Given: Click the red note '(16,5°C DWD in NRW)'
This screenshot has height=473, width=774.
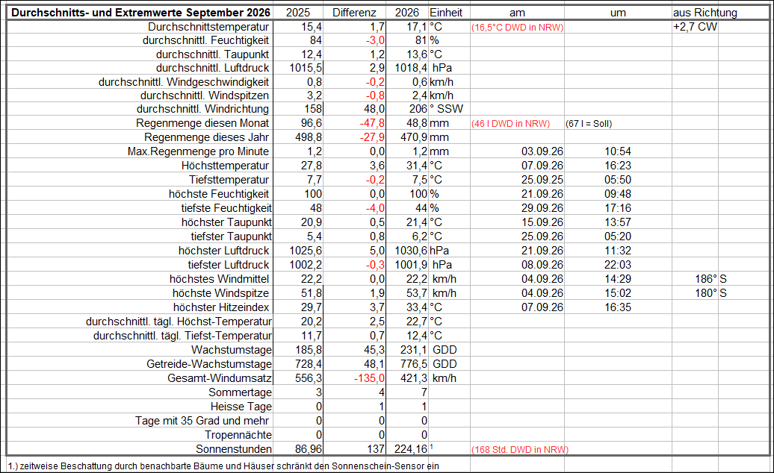Looking at the screenshot, I should pyautogui.click(x=517, y=28).
